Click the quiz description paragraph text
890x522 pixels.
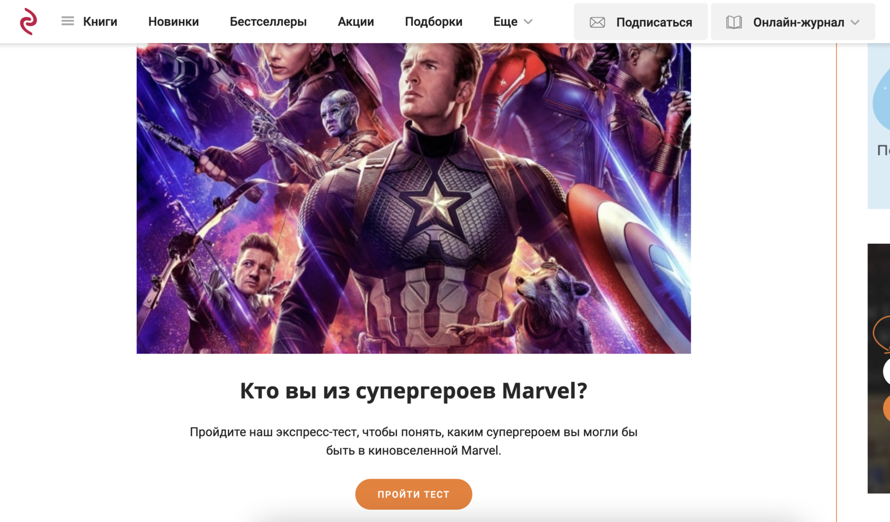413,441
